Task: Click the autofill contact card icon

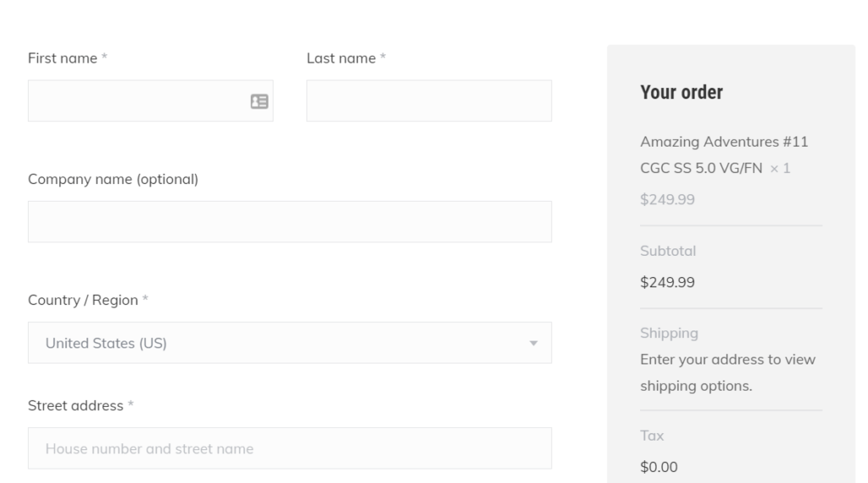Action: tap(259, 102)
